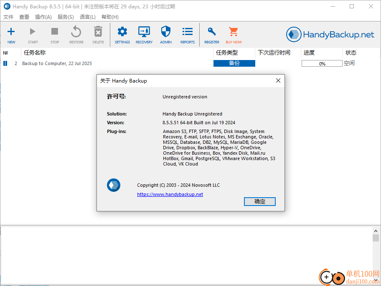Viewport: 381px width, 286px height.
Task: Click the STOP square icon
Action: (x=55, y=31)
